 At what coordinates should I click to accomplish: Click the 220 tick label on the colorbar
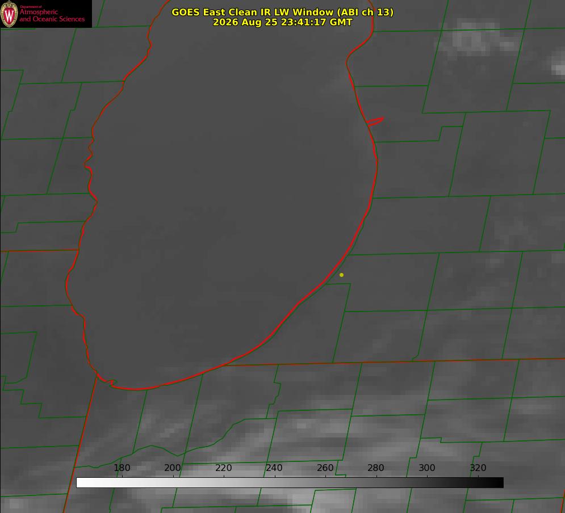[x=223, y=468]
